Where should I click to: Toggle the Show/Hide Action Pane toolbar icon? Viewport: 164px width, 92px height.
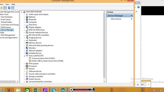[13, 8]
